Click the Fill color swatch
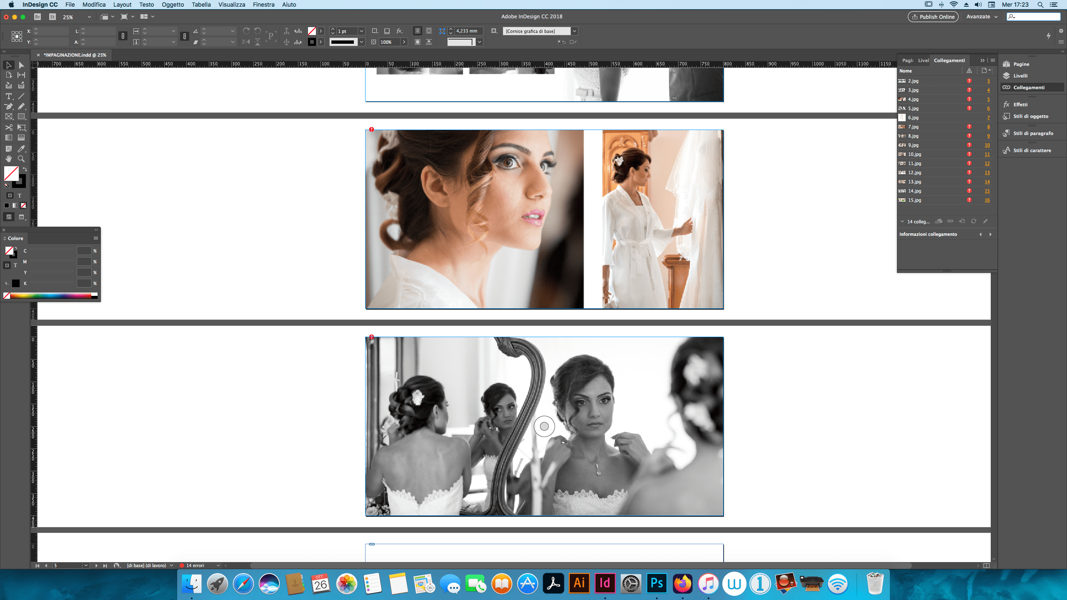Viewport: 1067px width, 600px height. 11,173
